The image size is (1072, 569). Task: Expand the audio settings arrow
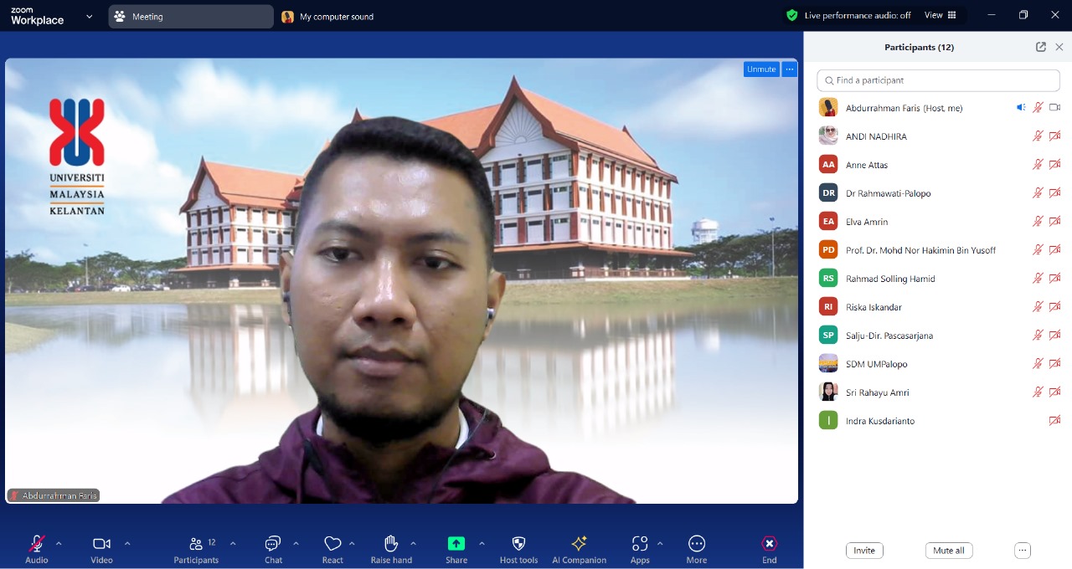tap(59, 544)
